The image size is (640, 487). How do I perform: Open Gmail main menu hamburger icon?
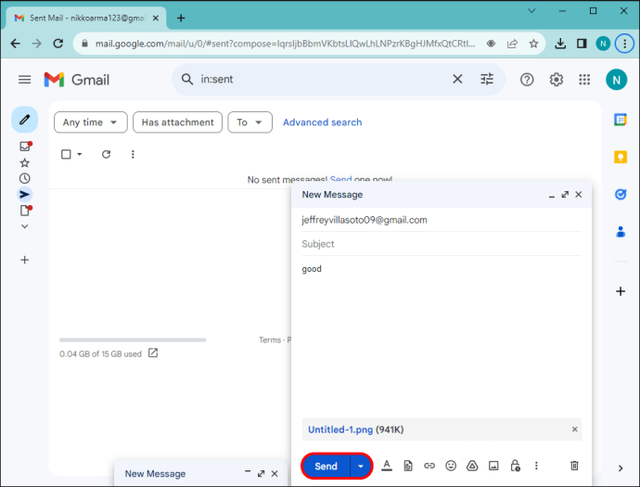click(24, 80)
